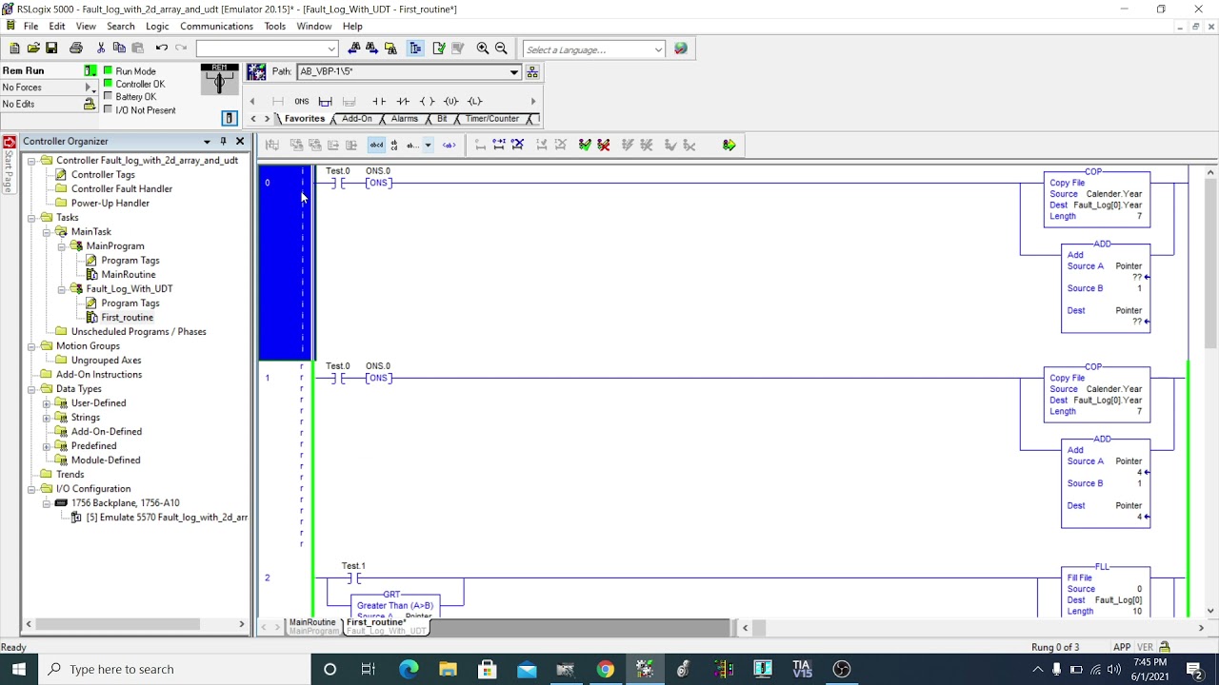The height and width of the screenshot is (685, 1219).
Task: Insert an ONS instruction from Favorites
Action: click(x=301, y=101)
